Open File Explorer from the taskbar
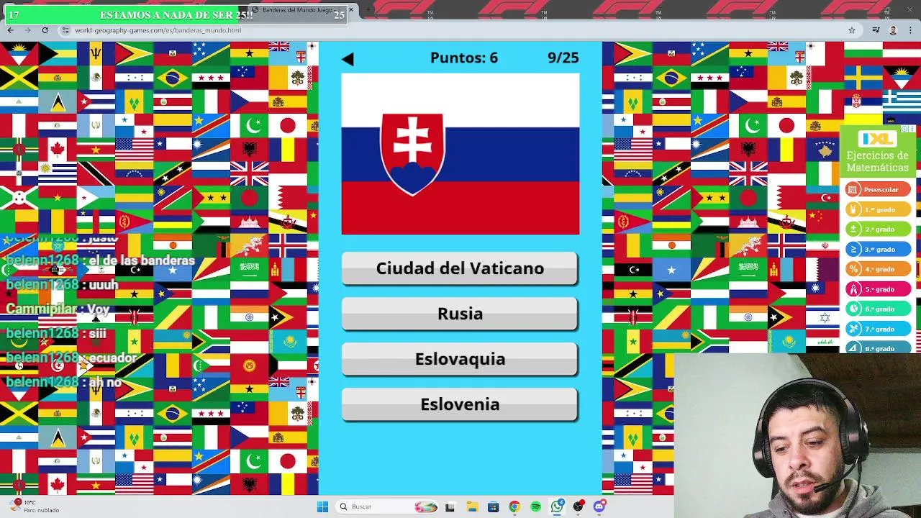Screen dimensions: 921x518 coord(471,506)
